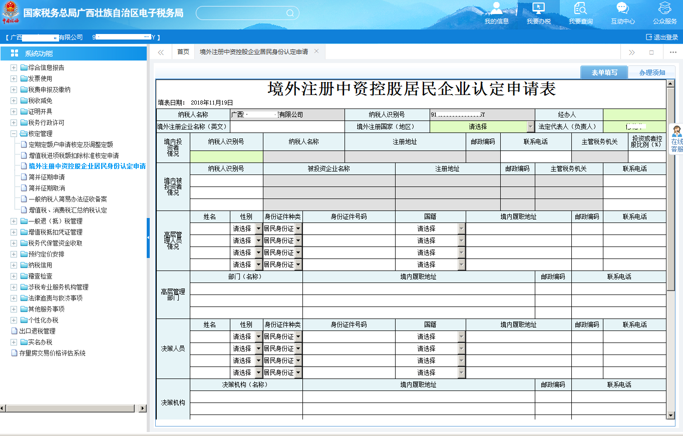Open first 高层管理人员 身份证件种类 dropdown
Viewport: 683px width, 436px height.
click(283, 228)
